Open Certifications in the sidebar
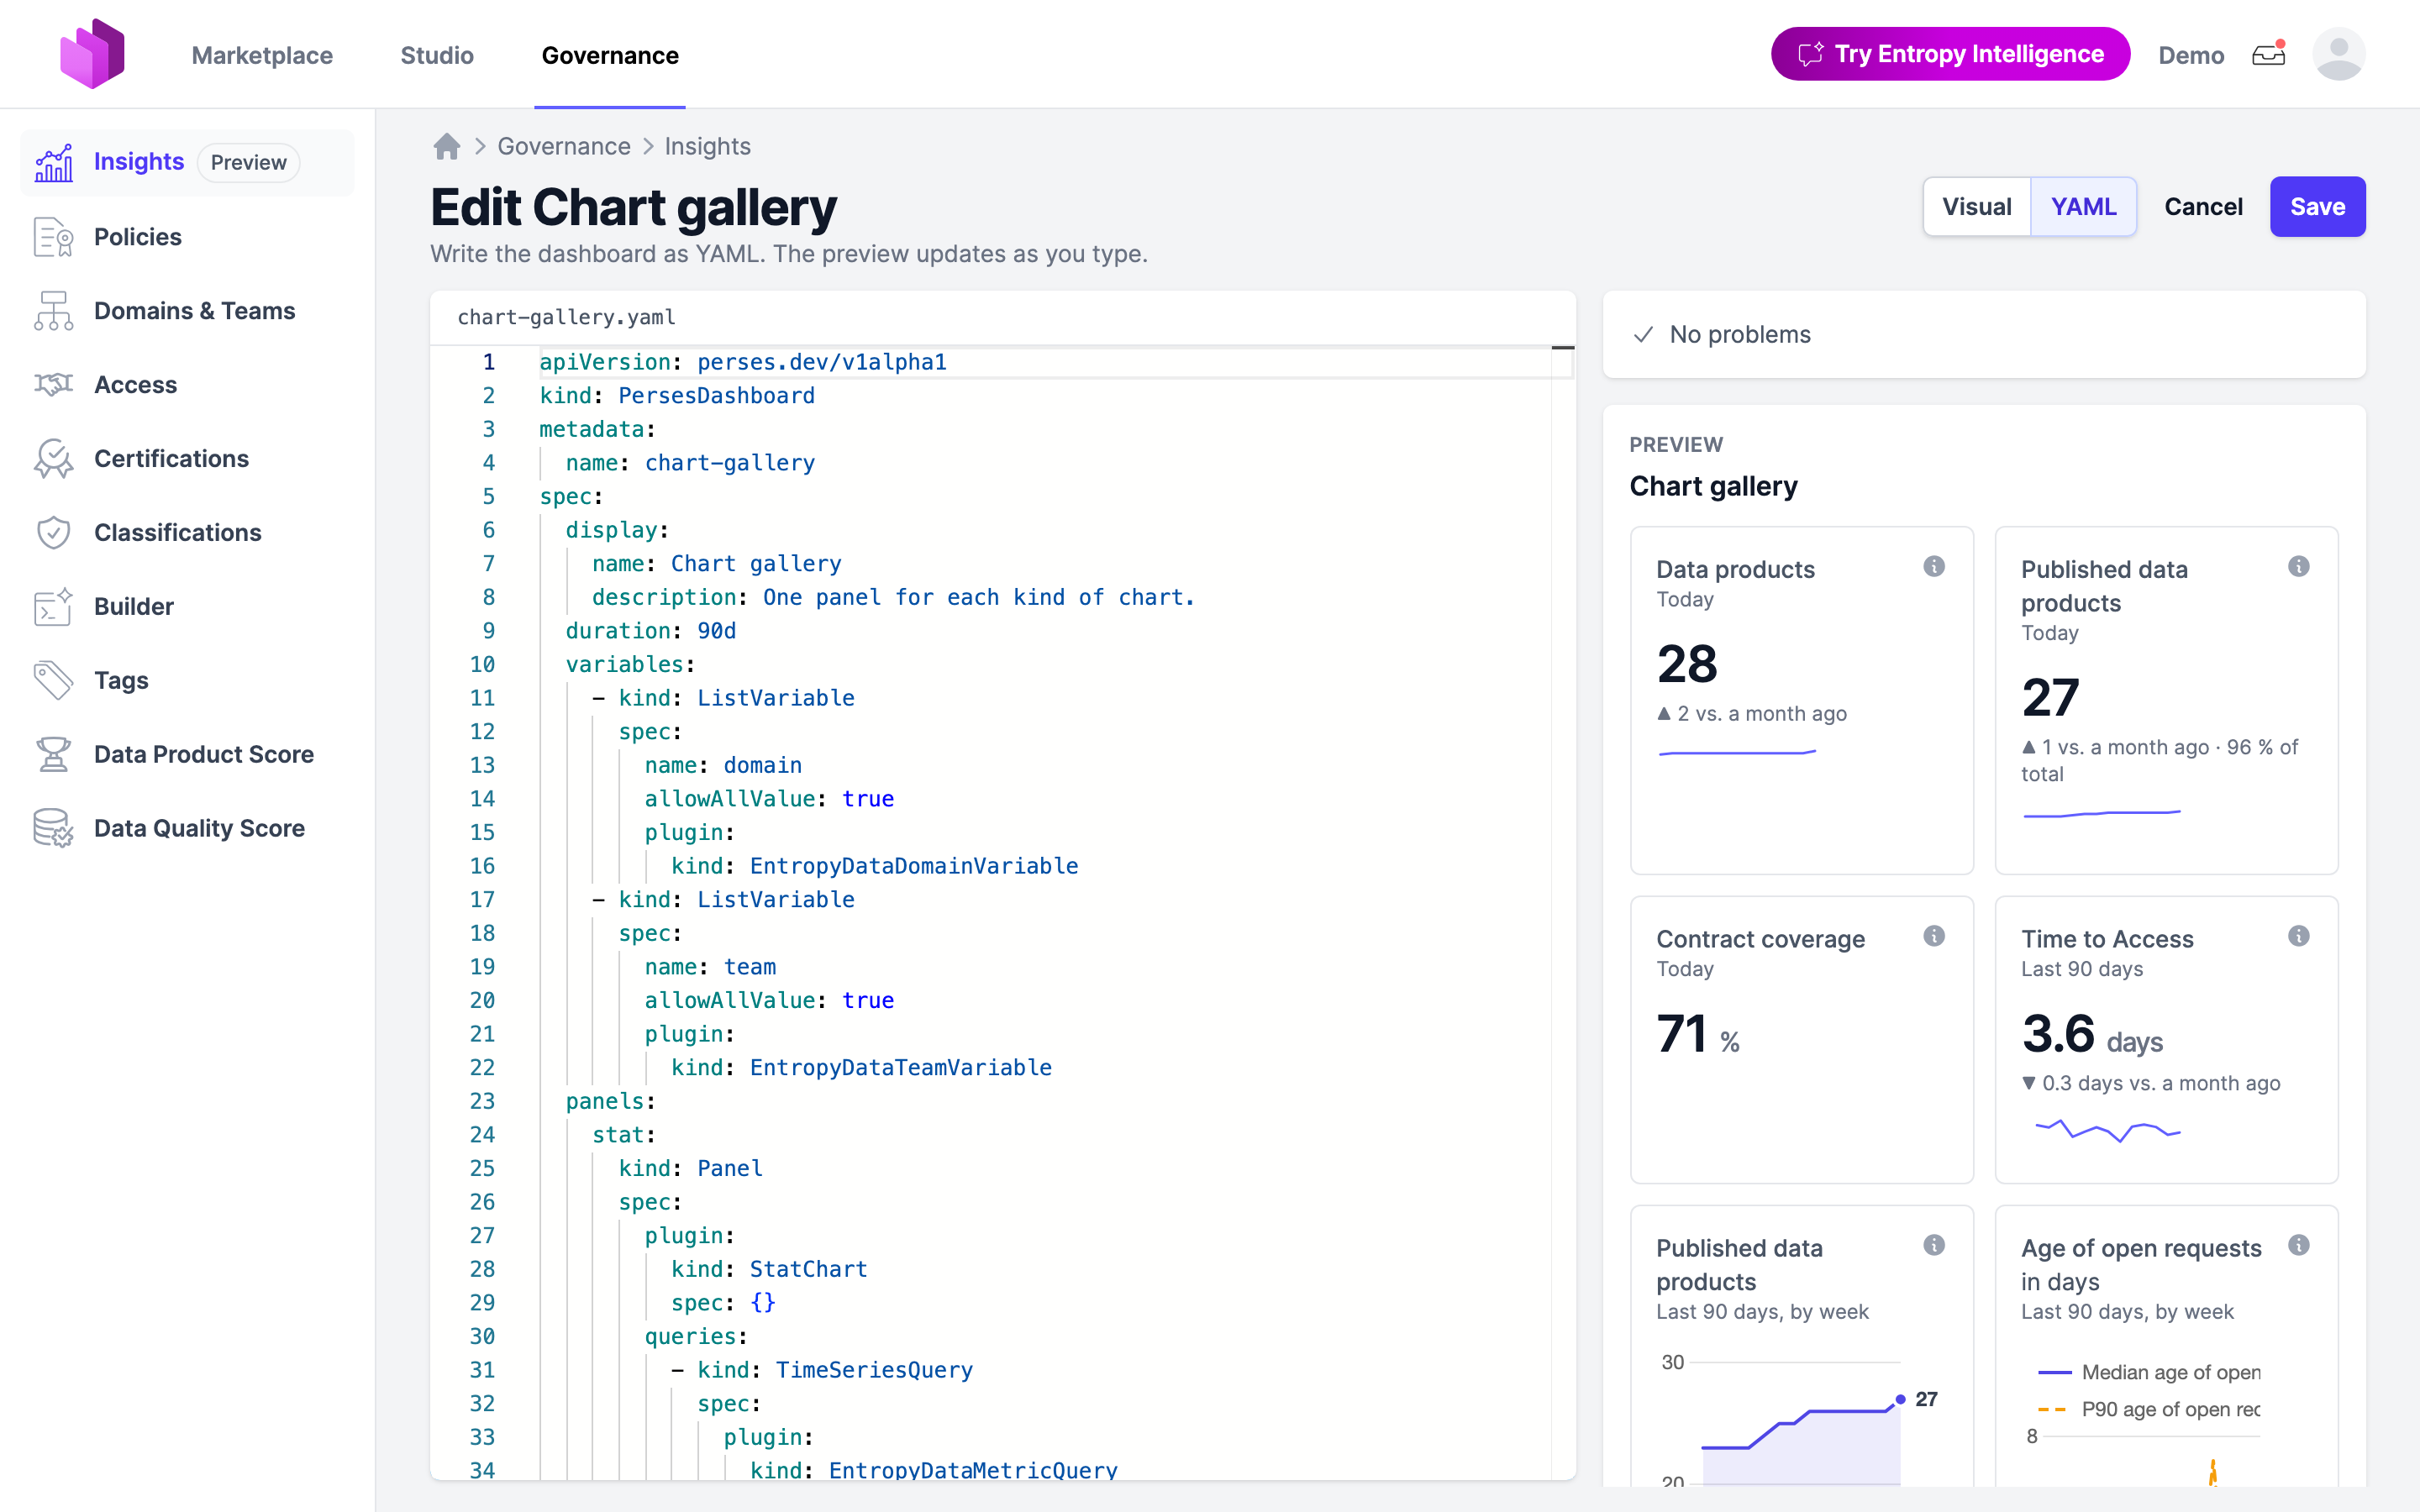The width and height of the screenshot is (2420, 1512). coord(187,459)
